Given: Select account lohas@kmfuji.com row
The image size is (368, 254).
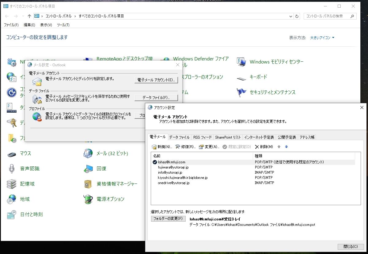Looking at the screenshot, I should click(x=254, y=162).
